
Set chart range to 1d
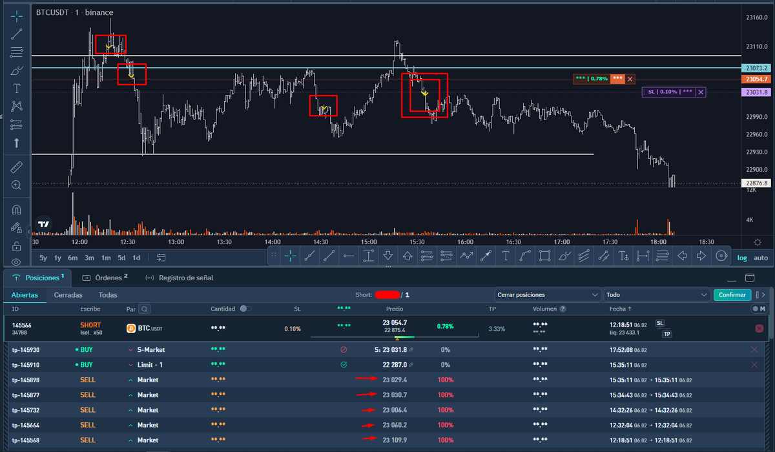point(136,258)
